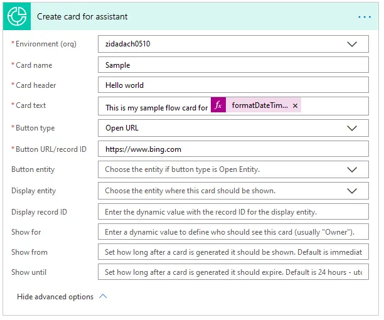Click the formatDateTime expression token

click(x=260, y=106)
